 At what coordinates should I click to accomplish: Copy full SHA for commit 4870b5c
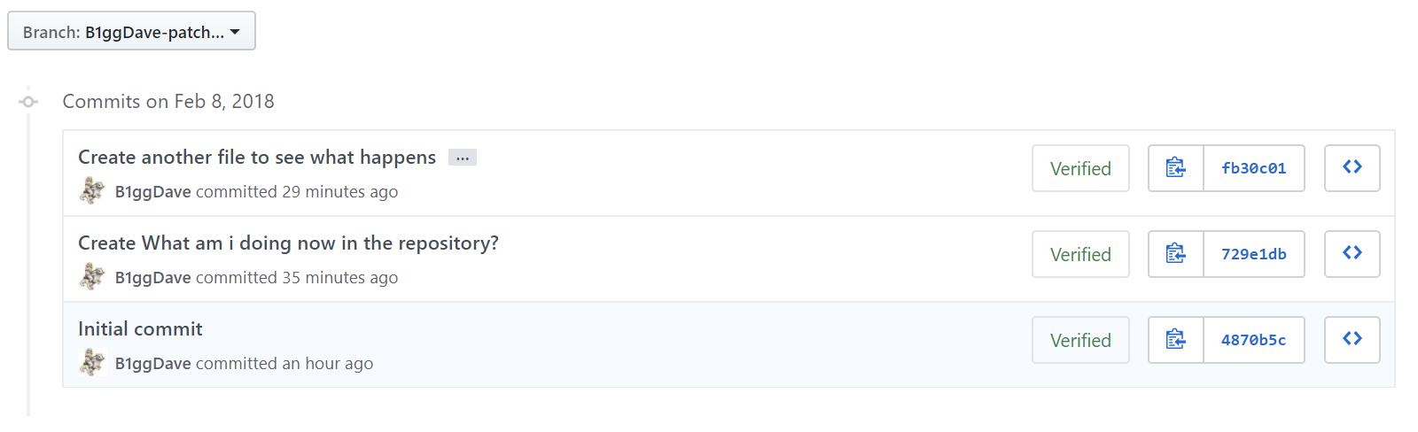point(1176,340)
